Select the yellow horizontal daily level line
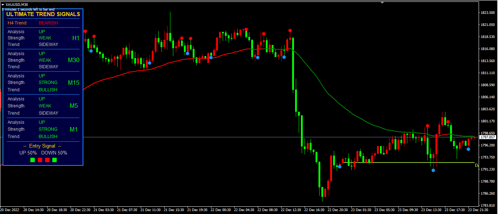 [408, 163]
